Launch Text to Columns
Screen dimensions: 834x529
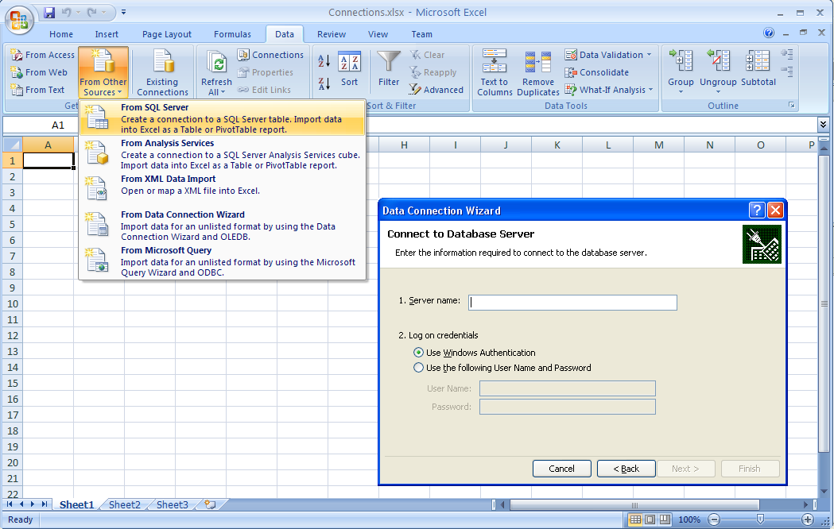(495, 73)
